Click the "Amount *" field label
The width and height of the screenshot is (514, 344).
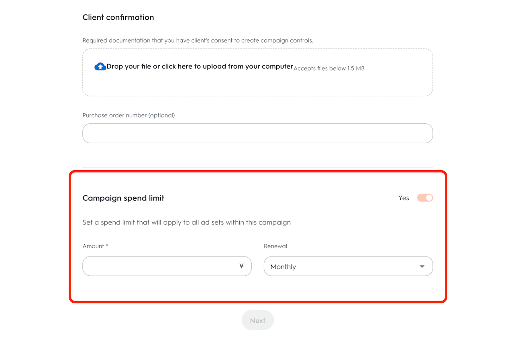95,246
